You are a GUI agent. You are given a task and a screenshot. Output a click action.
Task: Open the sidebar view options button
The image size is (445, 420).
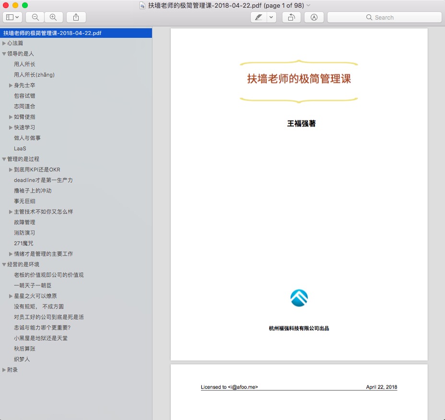coord(12,17)
